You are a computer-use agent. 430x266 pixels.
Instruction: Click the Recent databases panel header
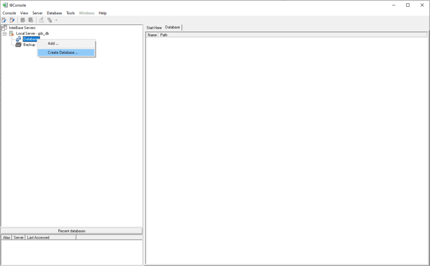(71, 231)
